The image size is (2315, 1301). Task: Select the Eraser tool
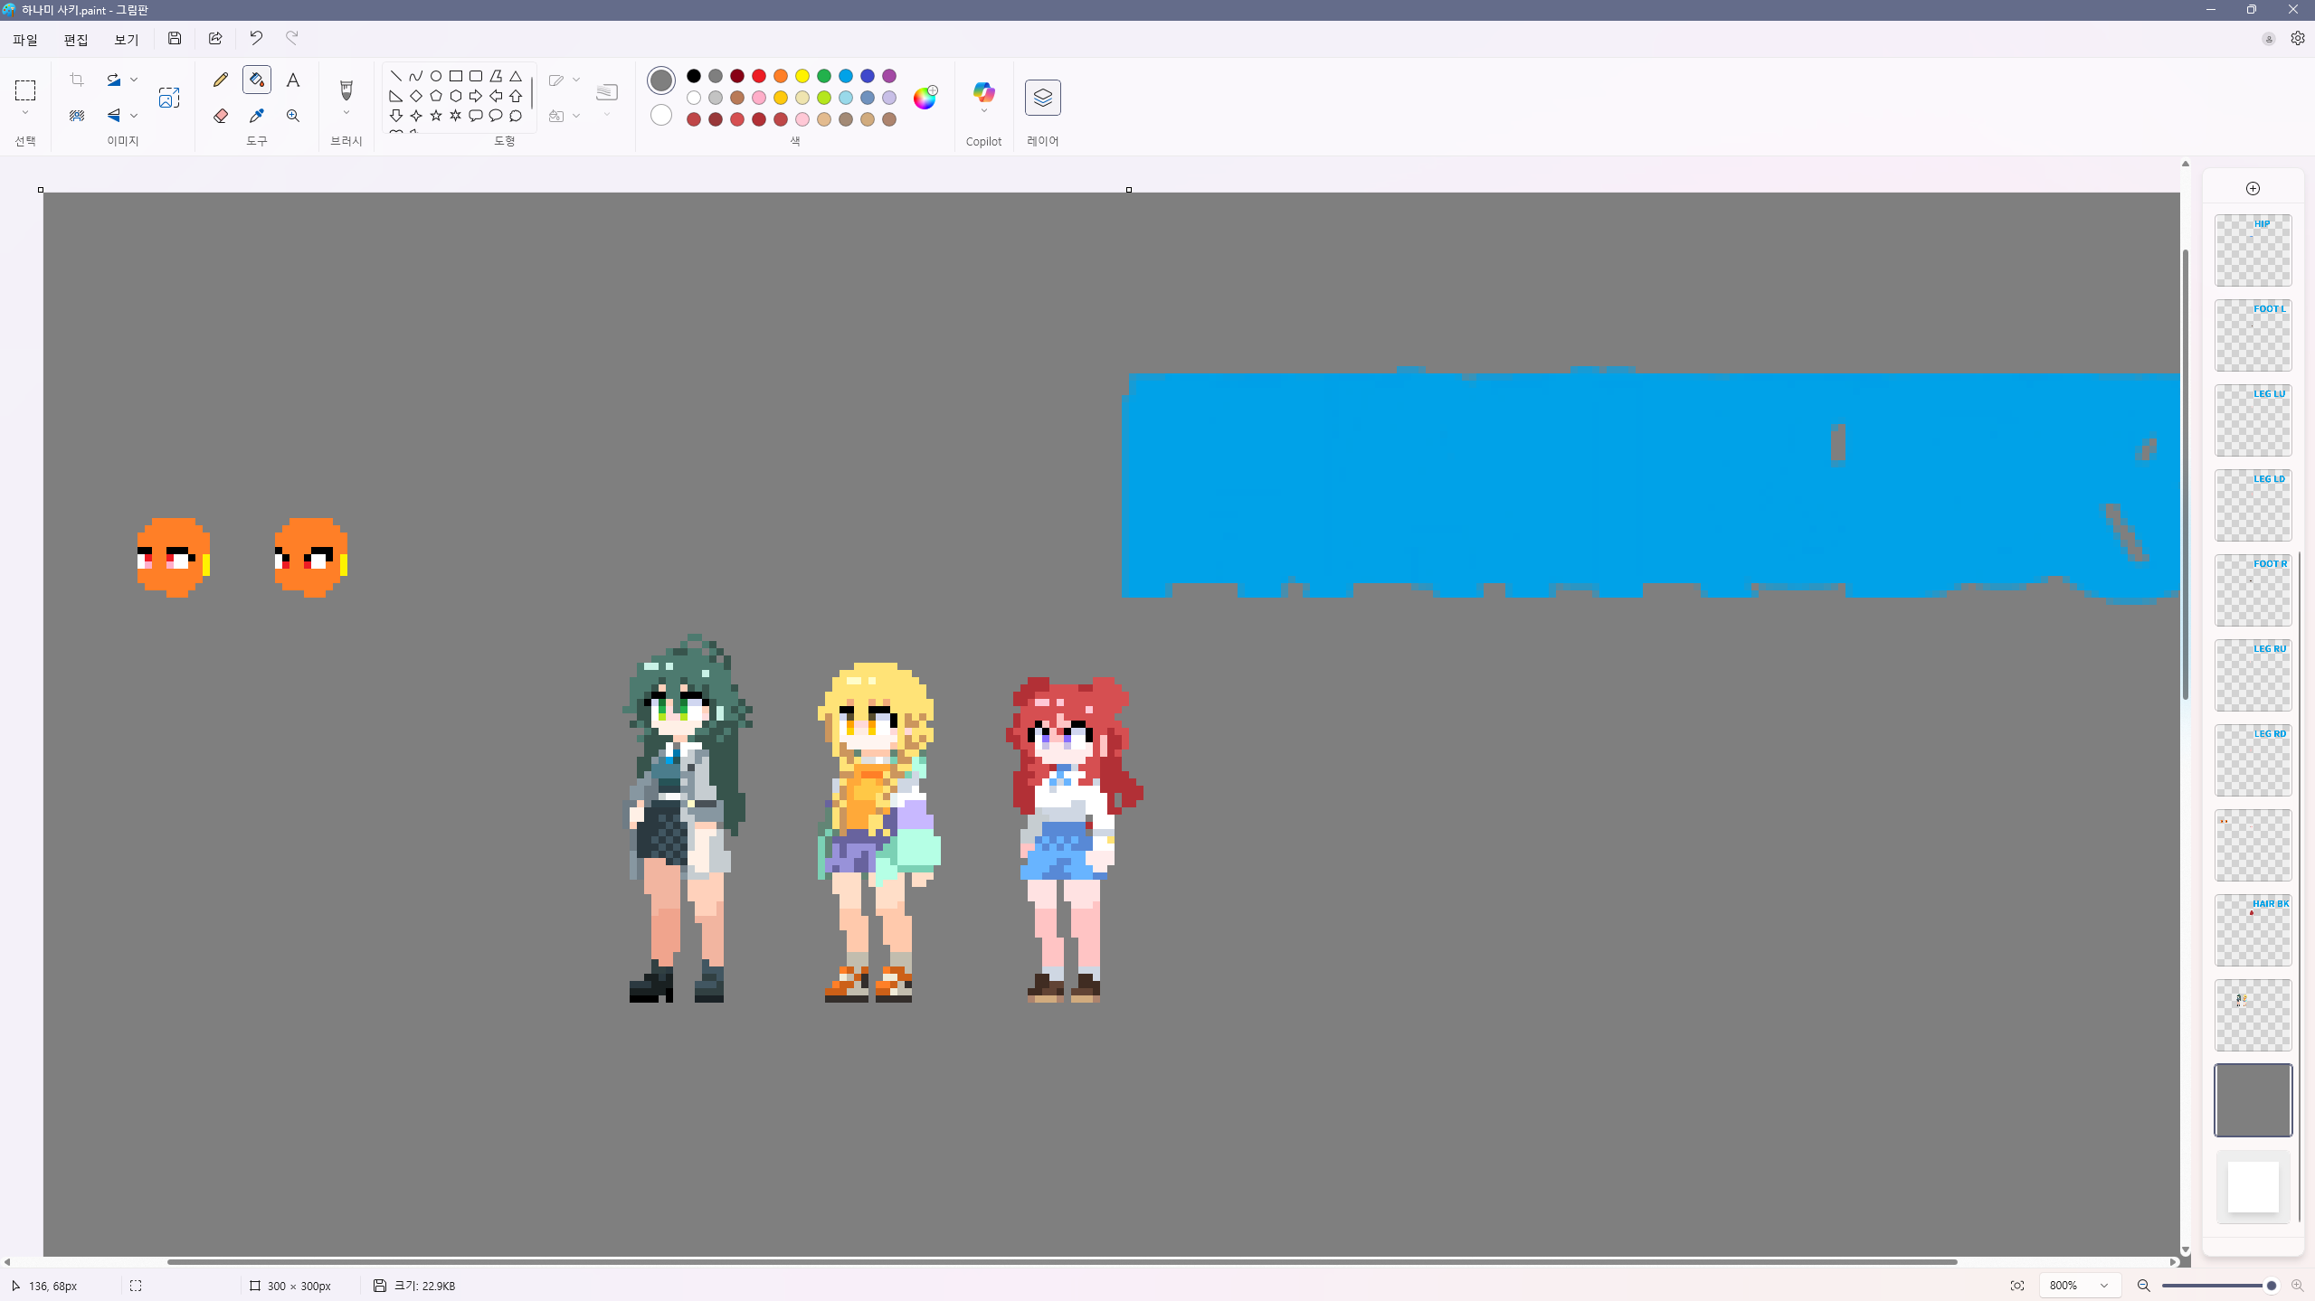point(221,116)
